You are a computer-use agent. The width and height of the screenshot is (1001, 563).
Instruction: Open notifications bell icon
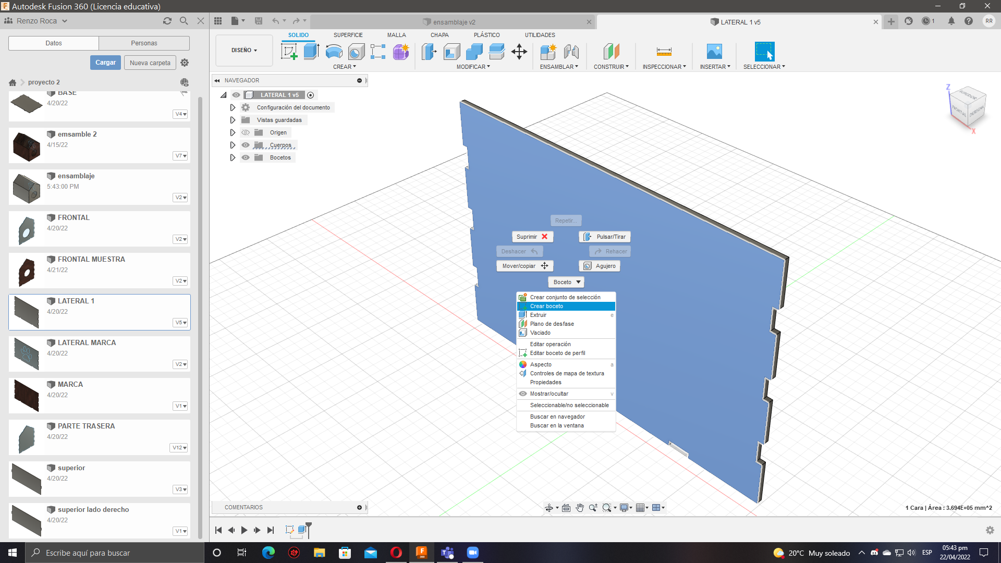click(951, 21)
